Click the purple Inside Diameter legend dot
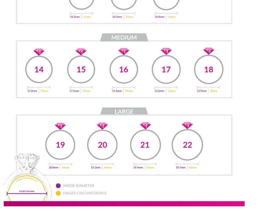 (58, 186)
